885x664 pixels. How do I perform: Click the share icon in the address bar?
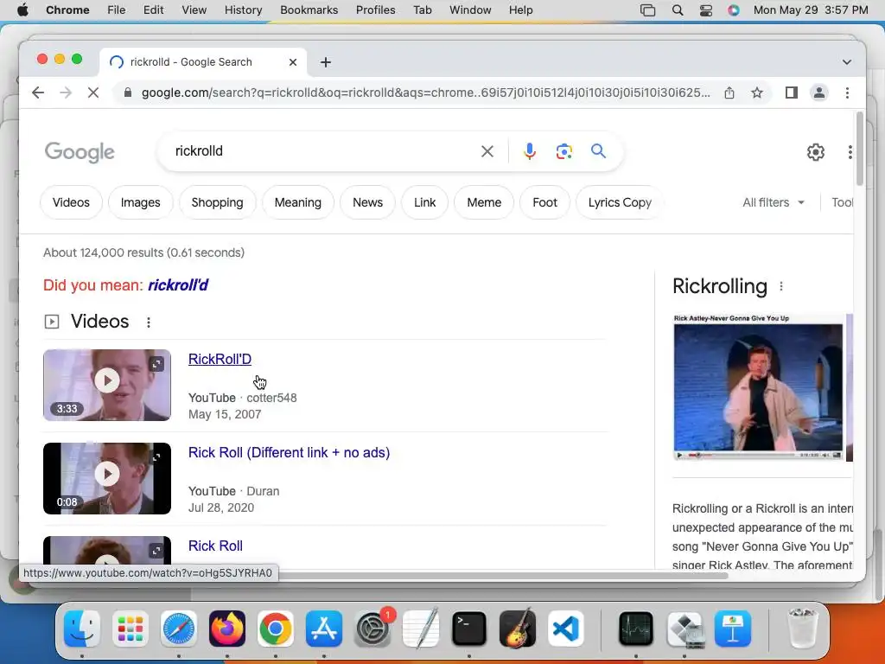[x=729, y=93]
